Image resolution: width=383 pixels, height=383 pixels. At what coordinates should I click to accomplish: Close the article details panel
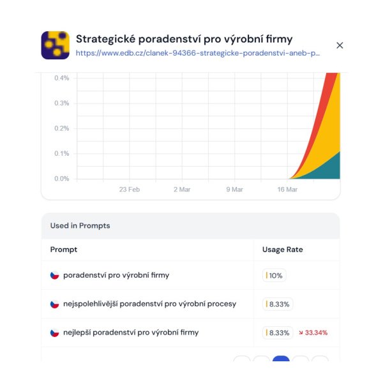(340, 45)
